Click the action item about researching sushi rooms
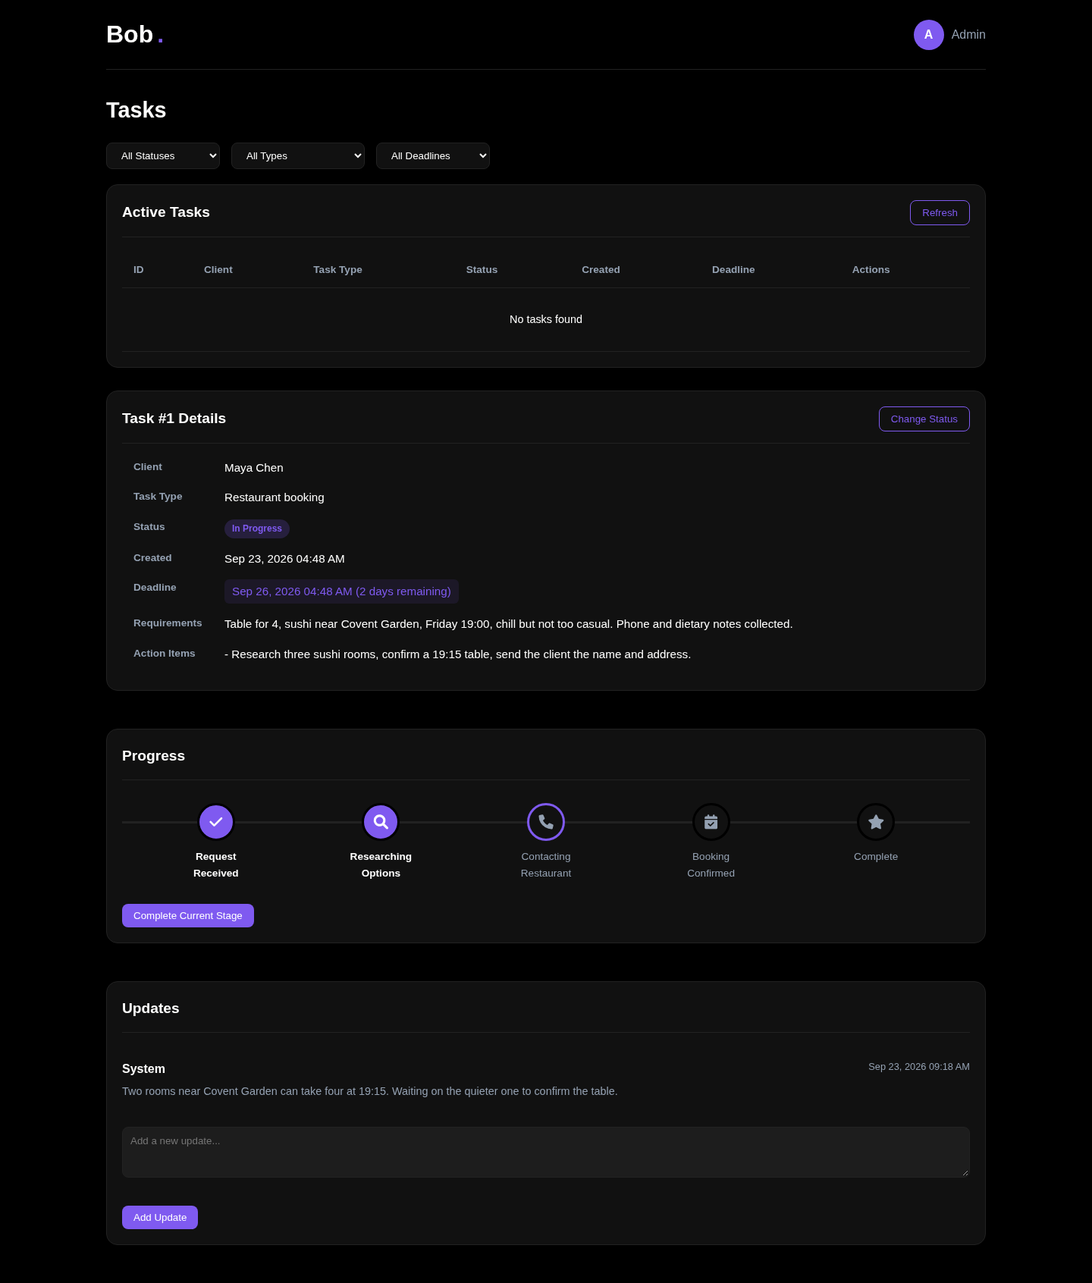Screen dimensions: 1092x1283 click(458, 654)
